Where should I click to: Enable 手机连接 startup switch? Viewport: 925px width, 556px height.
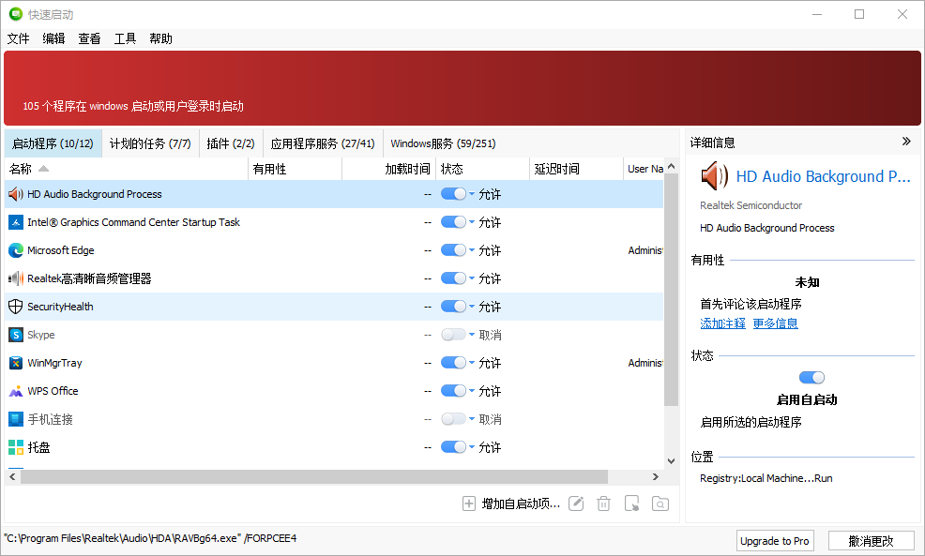point(454,419)
